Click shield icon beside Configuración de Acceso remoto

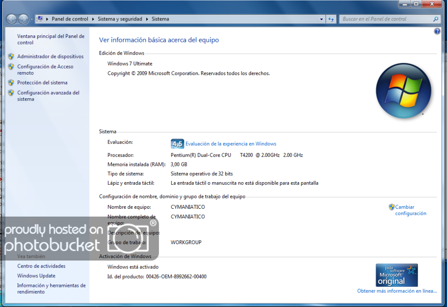pos(11,67)
